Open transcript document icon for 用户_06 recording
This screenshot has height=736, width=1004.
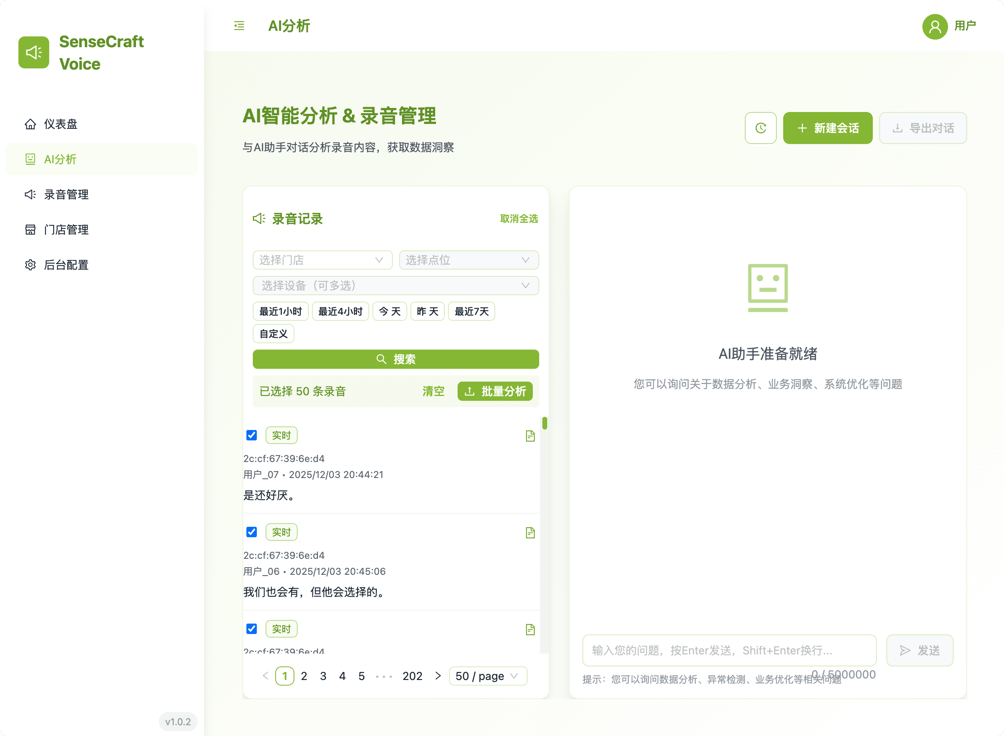(530, 533)
